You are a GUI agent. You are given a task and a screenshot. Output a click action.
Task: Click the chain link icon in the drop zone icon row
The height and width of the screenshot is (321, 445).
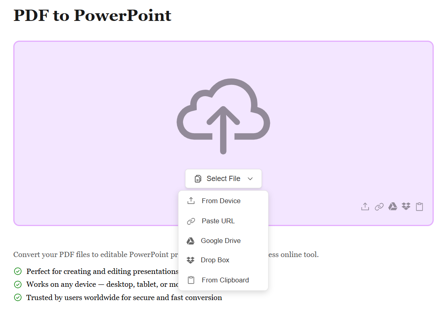point(379,207)
